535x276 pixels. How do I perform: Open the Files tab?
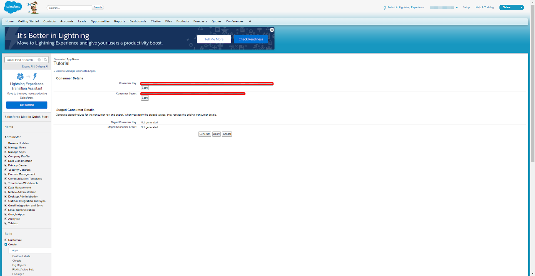[x=169, y=21]
